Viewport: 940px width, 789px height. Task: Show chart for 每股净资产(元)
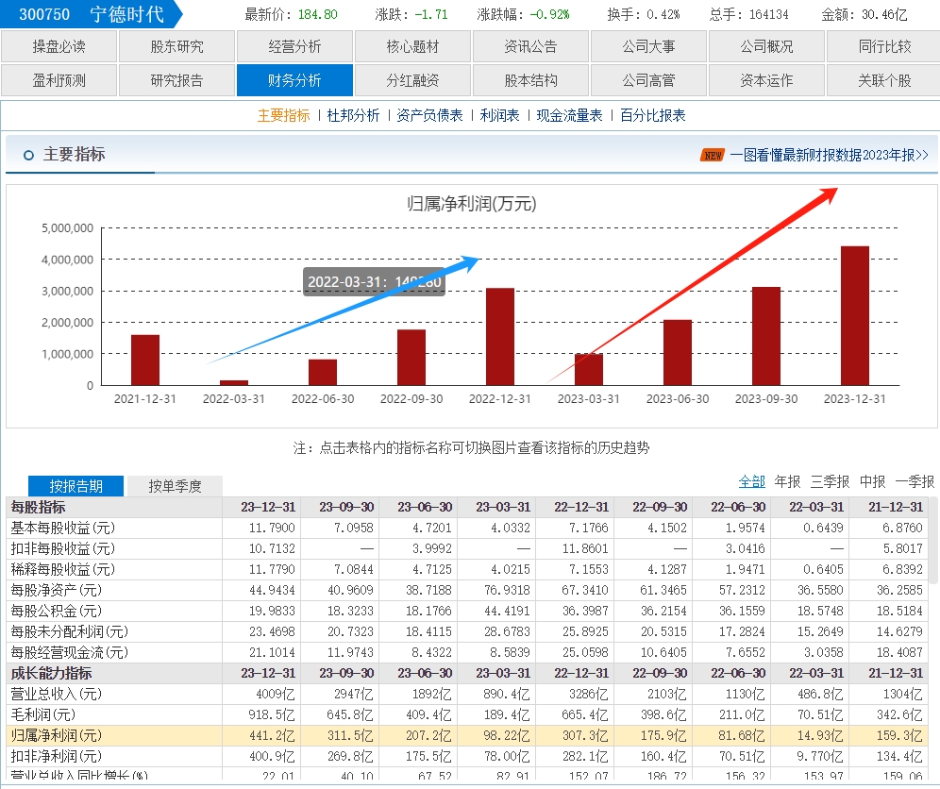click(x=57, y=591)
